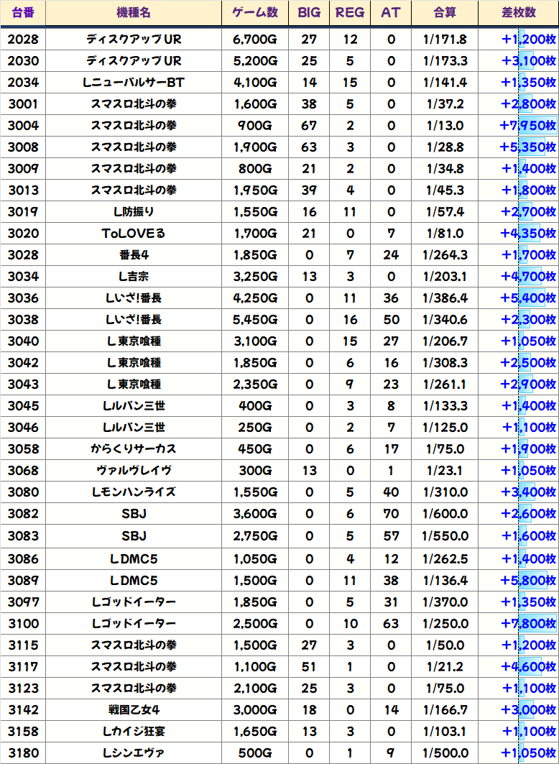Click the BIG column header
Viewport: 559px width, 764px height.
coord(309,13)
